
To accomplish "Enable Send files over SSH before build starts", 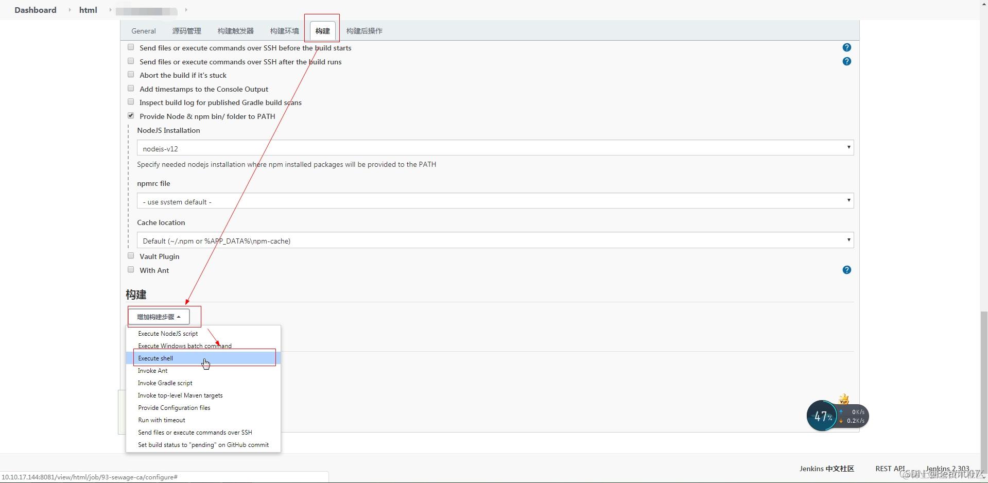I will 131,47.
